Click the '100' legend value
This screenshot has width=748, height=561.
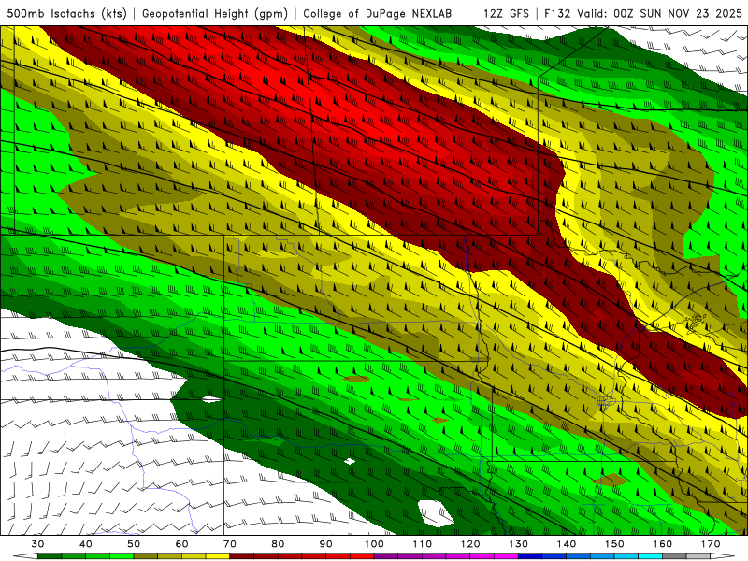point(375,544)
